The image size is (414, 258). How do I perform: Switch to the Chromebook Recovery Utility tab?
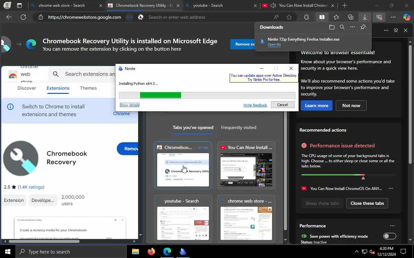coord(144,5)
